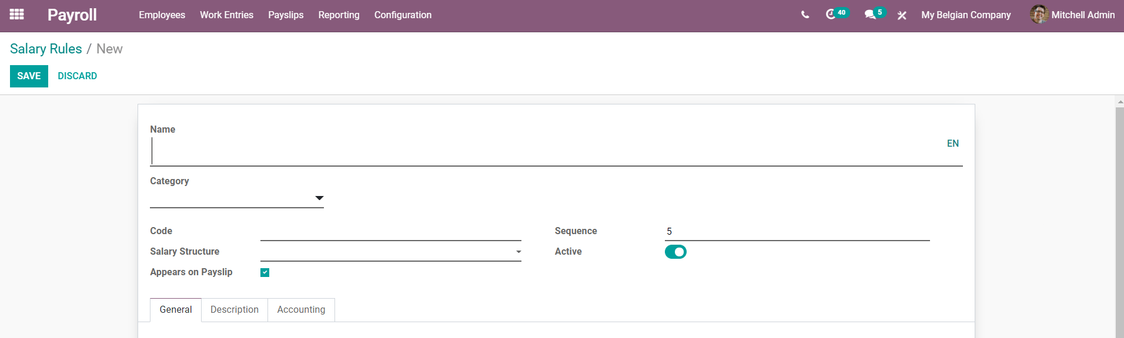The image size is (1124, 338).
Task: Go back to Salary Rules breadcrumb
Action: click(x=46, y=49)
